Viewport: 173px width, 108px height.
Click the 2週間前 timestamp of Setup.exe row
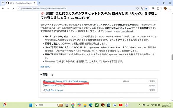click(x=152, y=81)
